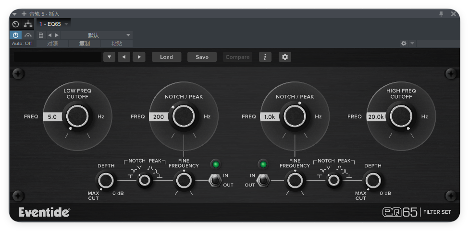Viewport: 469px width, 231px height.
Task: Click the right Notch/Peak mode selector knob
Action: pos(333,181)
